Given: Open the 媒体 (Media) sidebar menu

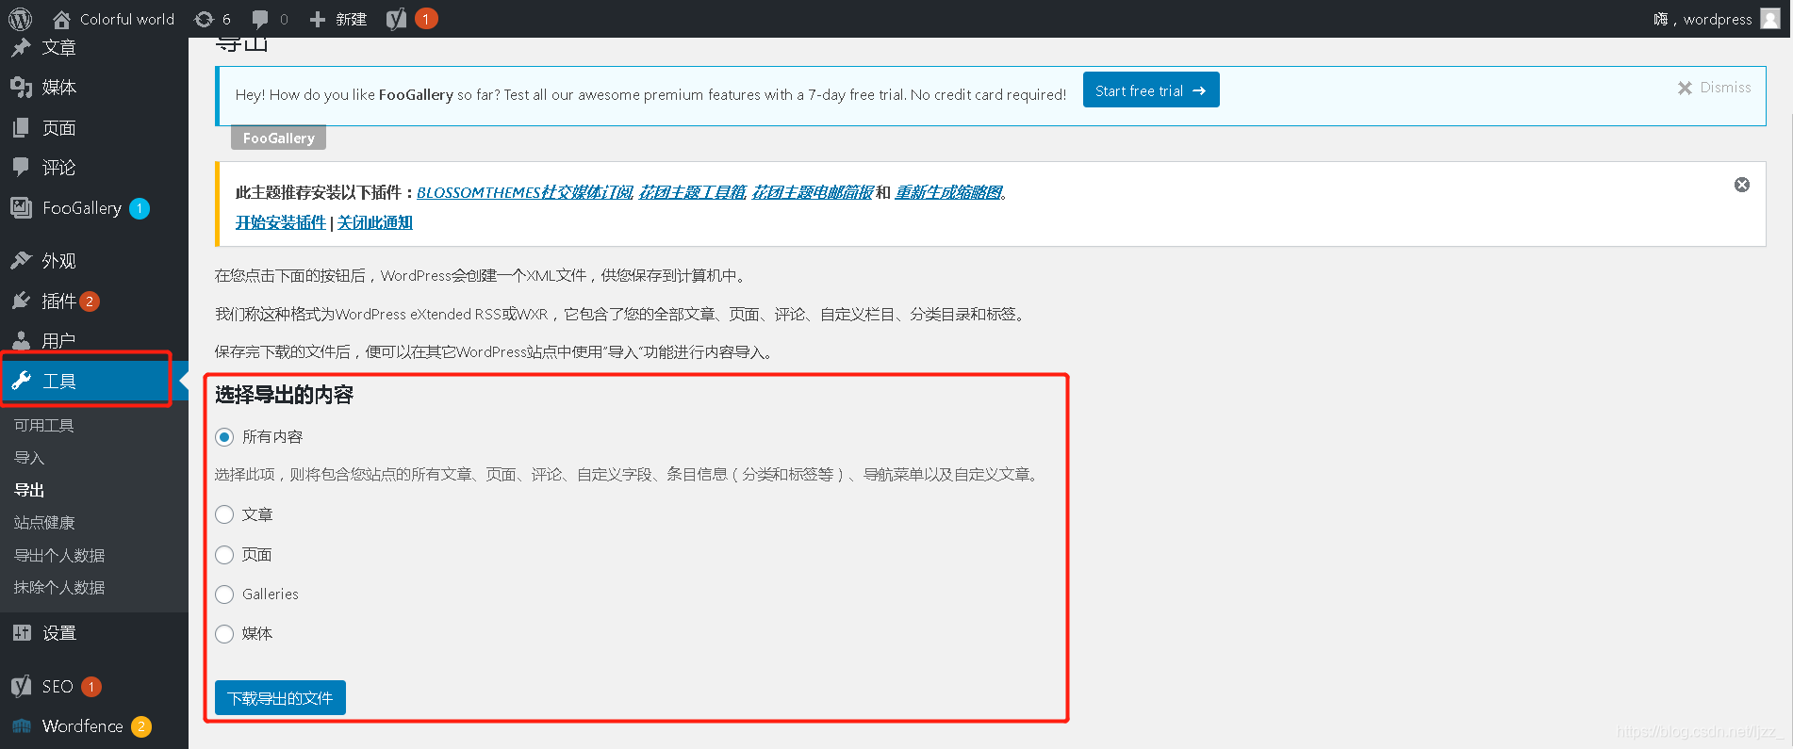Looking at the screenshot, I should click(58, 88).
